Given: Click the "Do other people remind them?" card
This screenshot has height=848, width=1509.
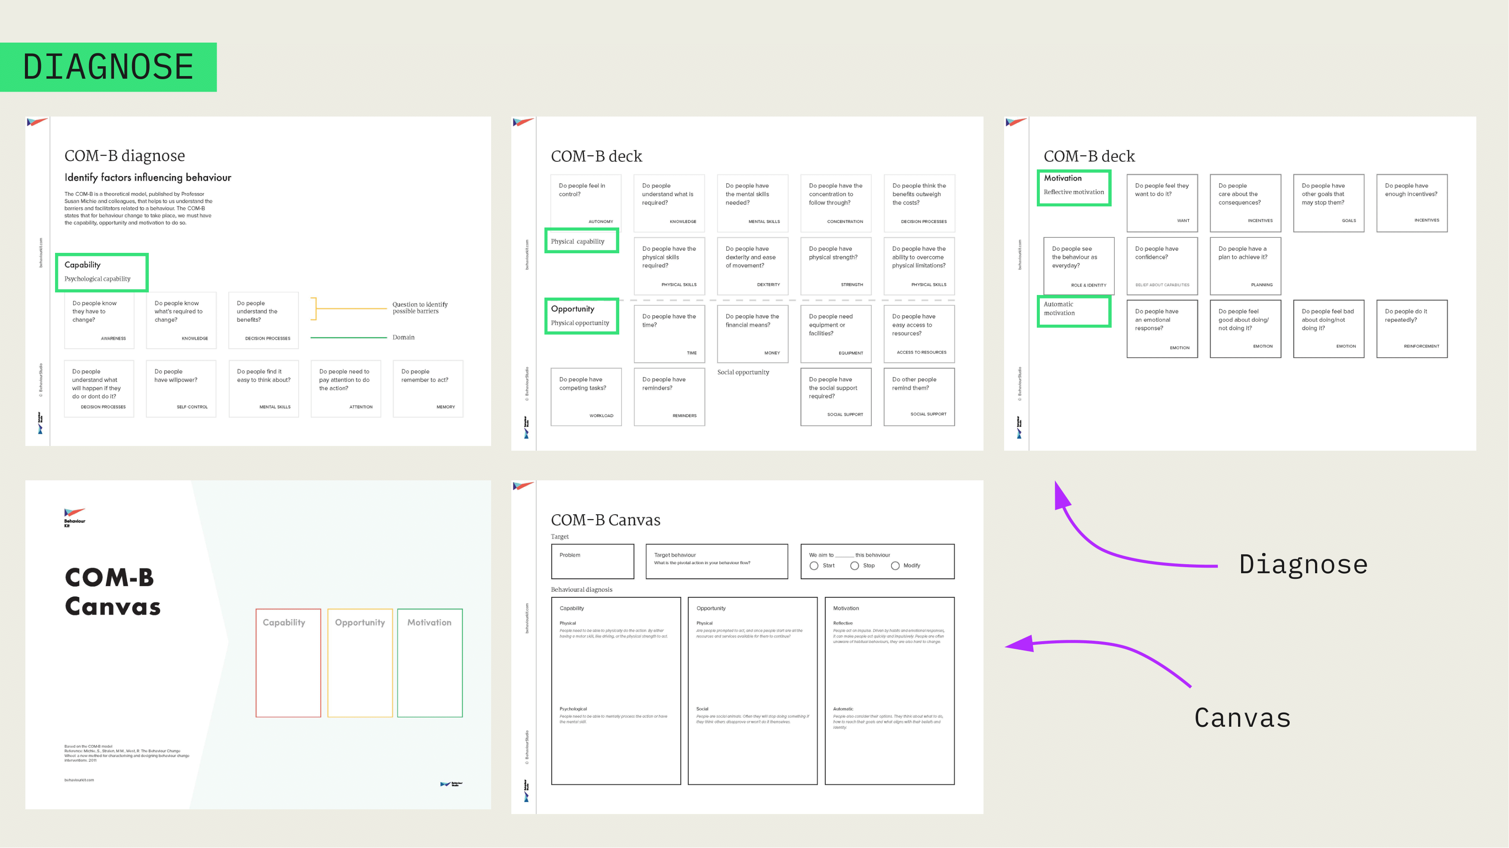Looking at the screenshot, I should coord(919,397).
